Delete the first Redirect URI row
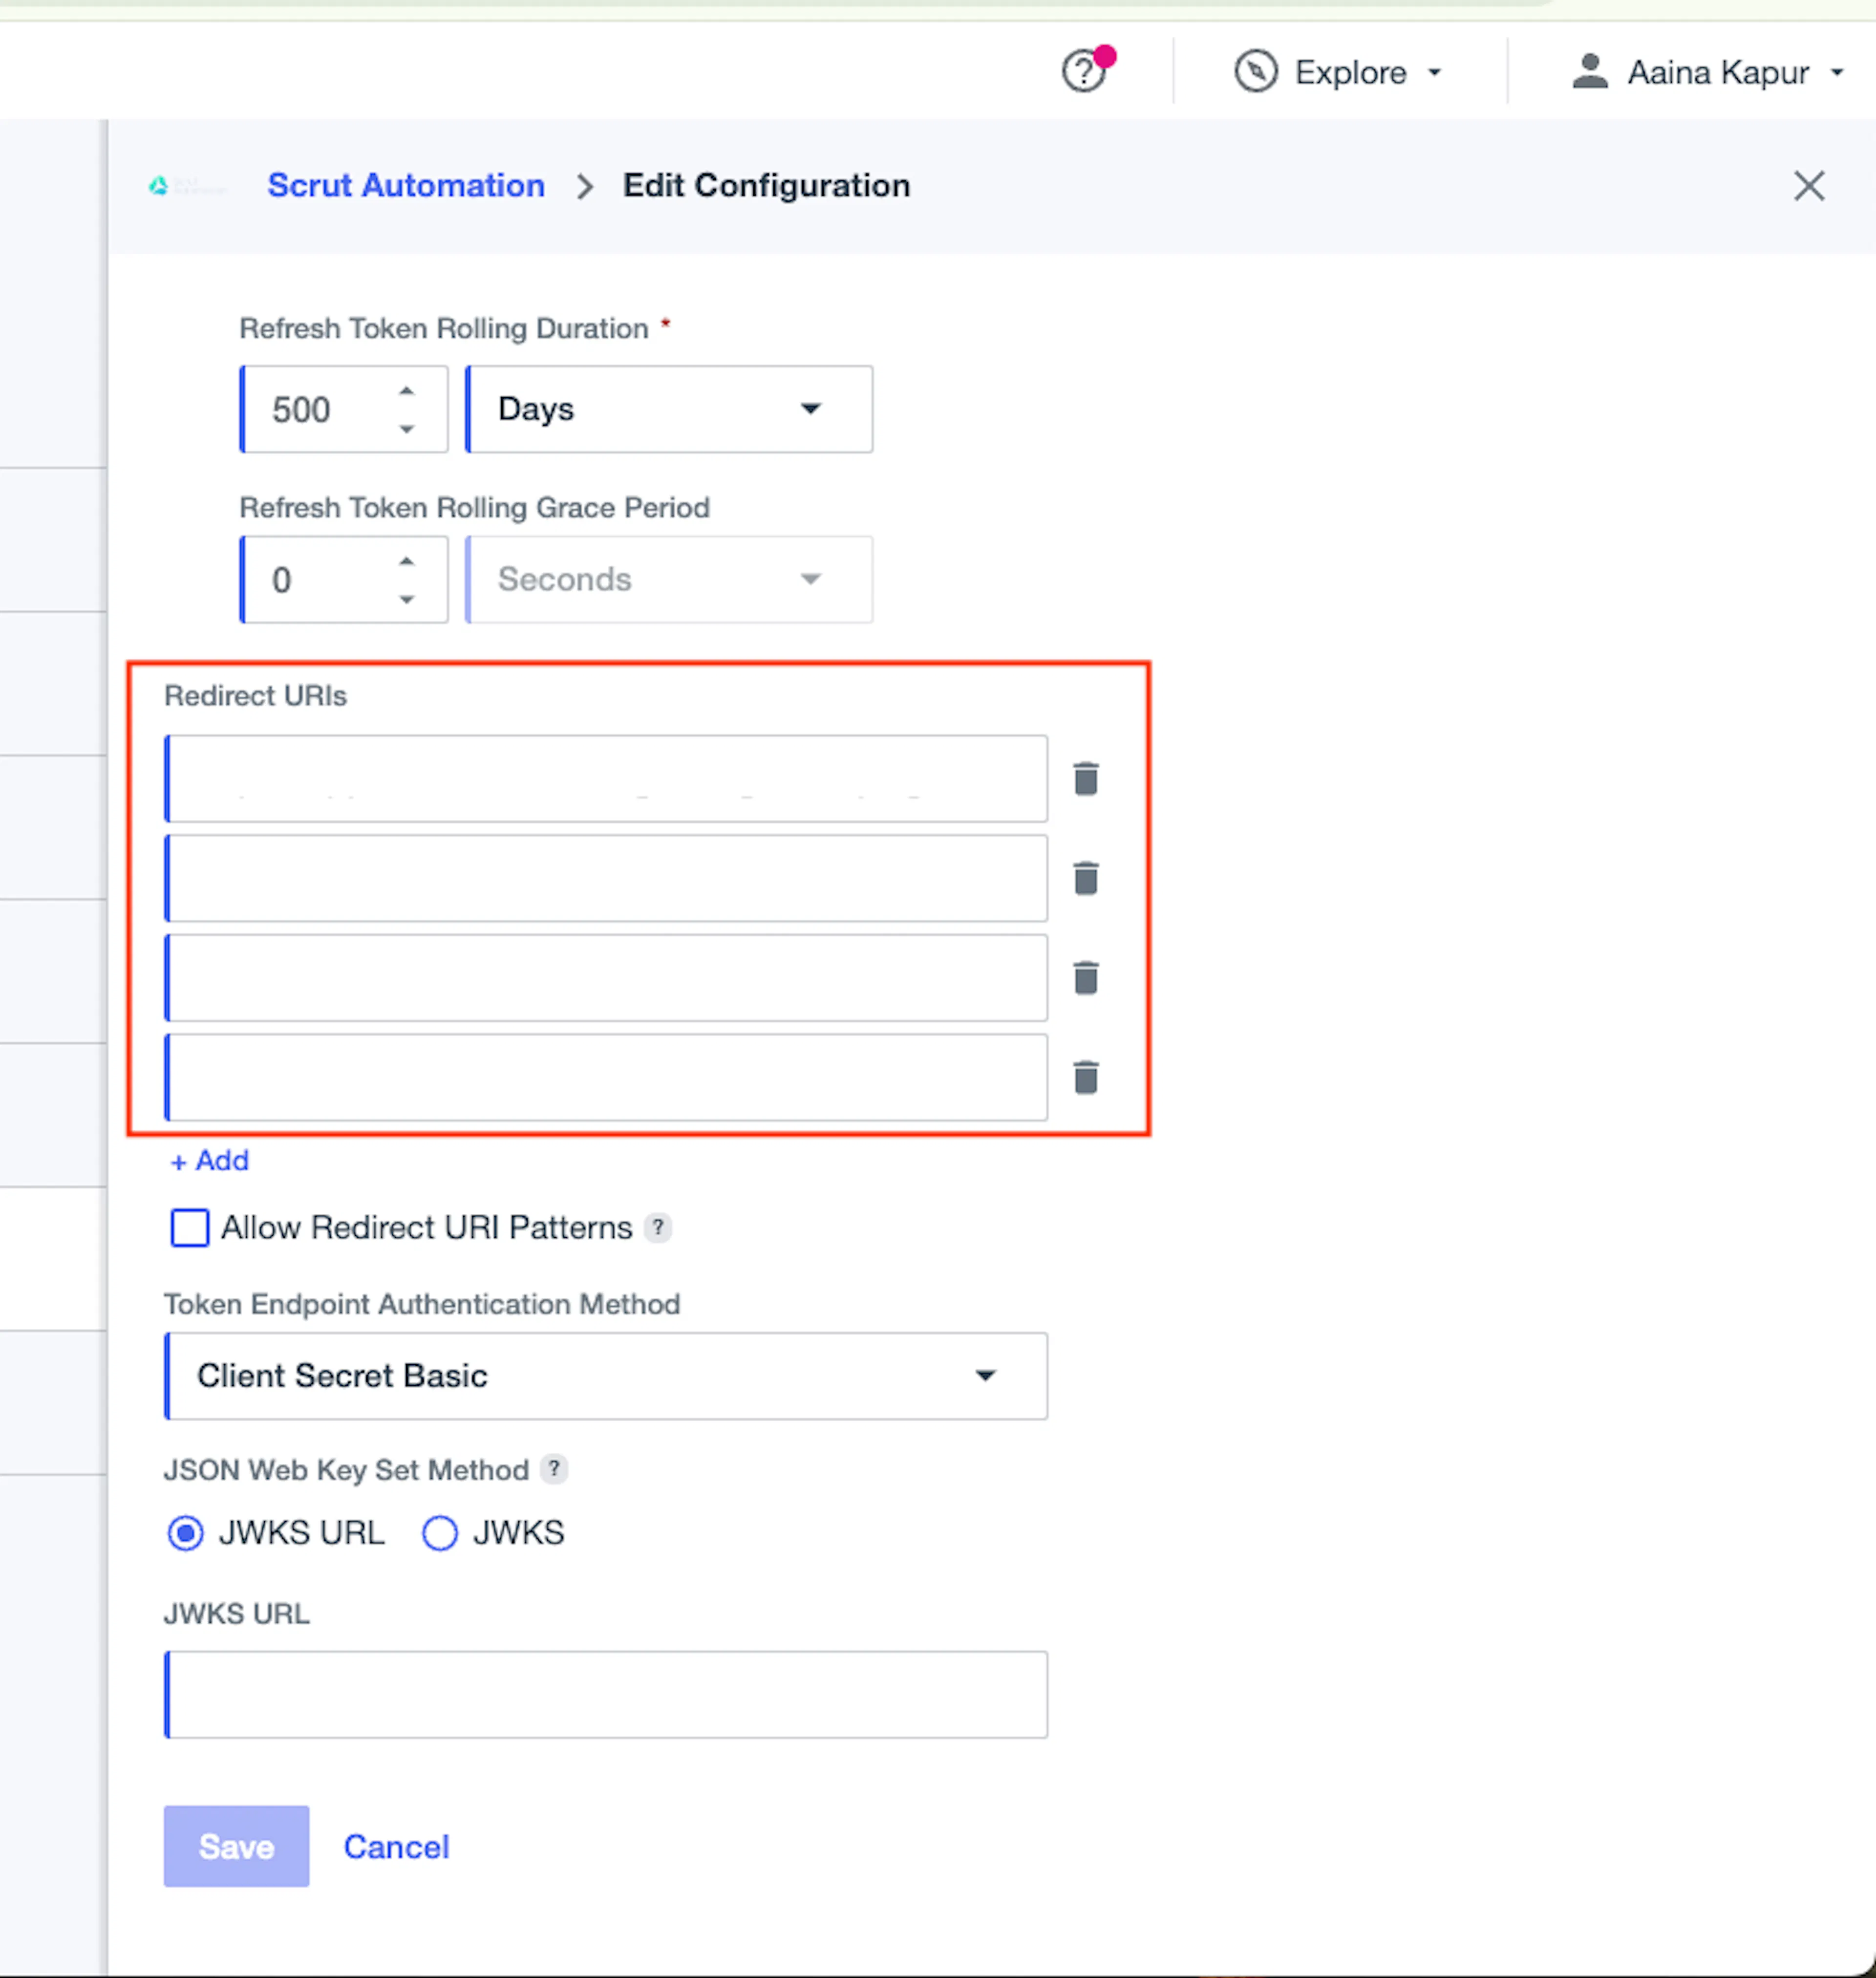 pos(1086,779)
